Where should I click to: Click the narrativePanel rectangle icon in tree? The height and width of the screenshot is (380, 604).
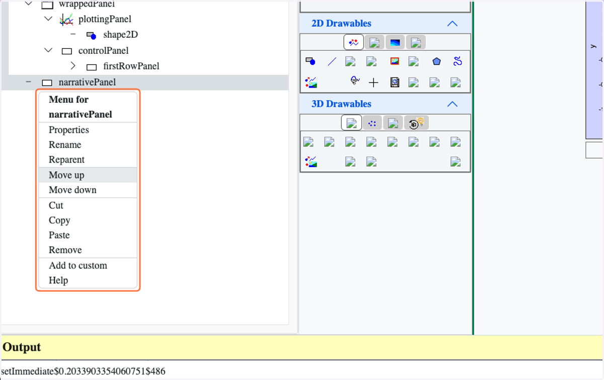coord(47,83)
